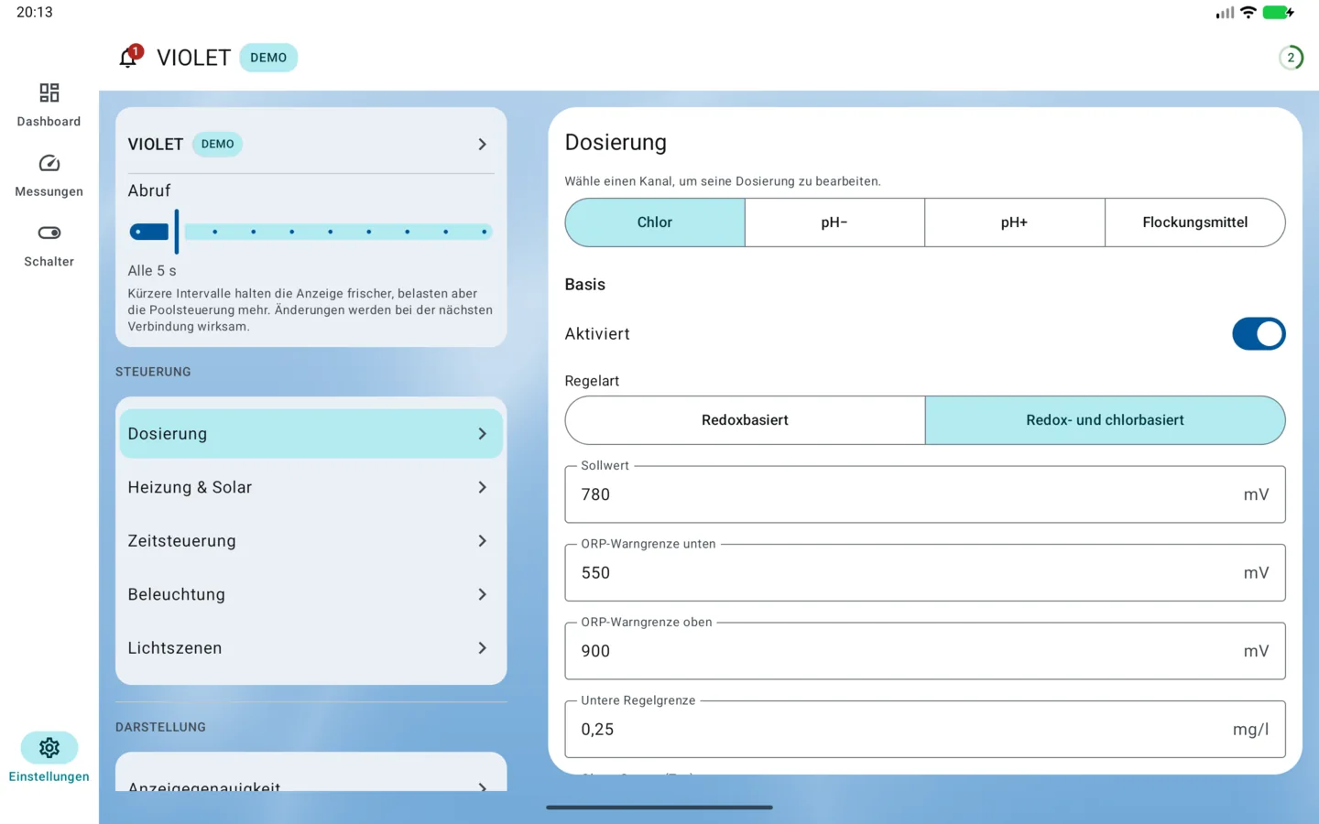This screenshot has height=824, width=1319.
Task: Click the Dosierung panel heading
Action: 616,143
